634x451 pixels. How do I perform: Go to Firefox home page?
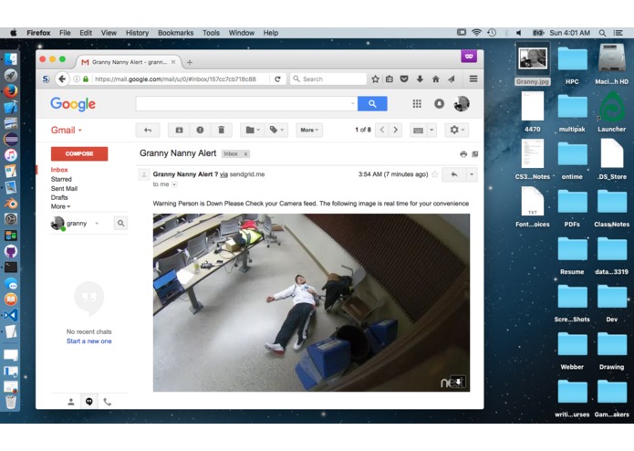click(x=435, y=79)
